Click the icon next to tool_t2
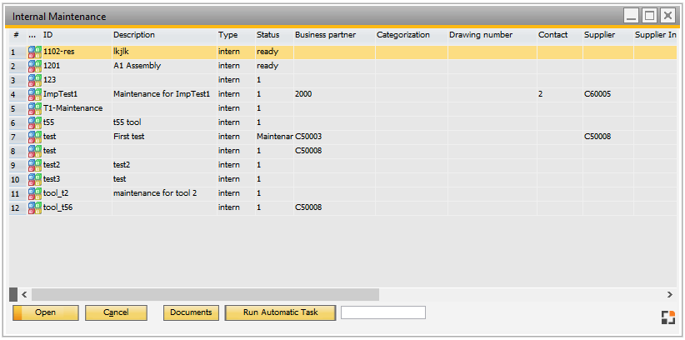Viewport: 685px width, 340px height. pyautogui.click(x=34, y=193)
